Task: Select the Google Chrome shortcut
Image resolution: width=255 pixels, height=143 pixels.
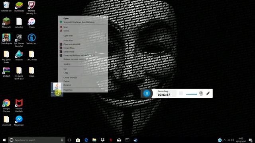Action: tap(6, 106)
